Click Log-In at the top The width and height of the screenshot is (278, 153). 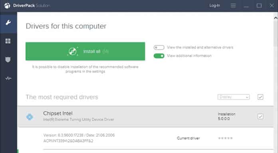(215, 6)
